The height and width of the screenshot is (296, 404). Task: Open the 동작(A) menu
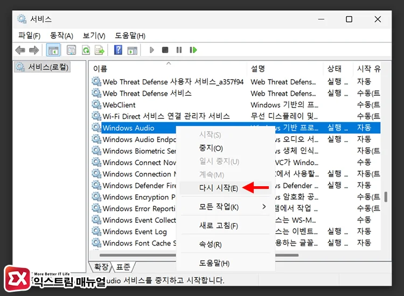pyautogui.click(x=61, y=36)
